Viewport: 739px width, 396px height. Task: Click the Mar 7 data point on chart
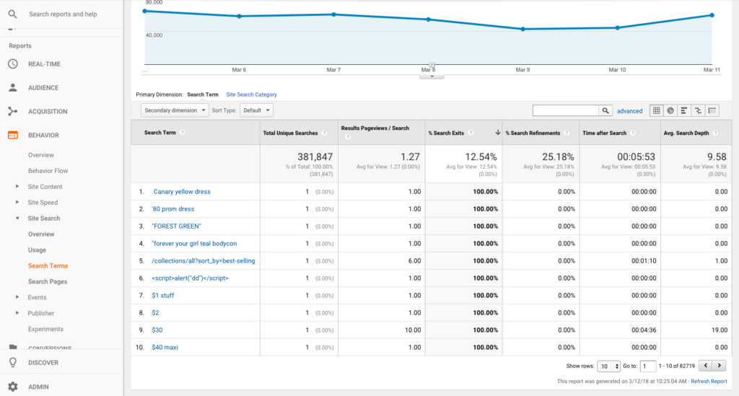click(333, 14)
